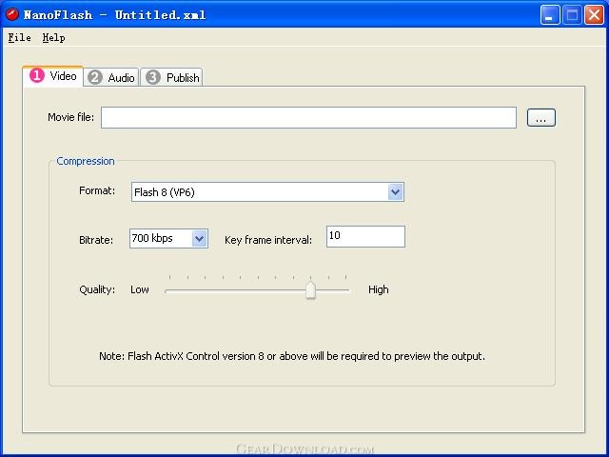Select the Video tab label
609x457 pixels.
(x=63, y=75)
